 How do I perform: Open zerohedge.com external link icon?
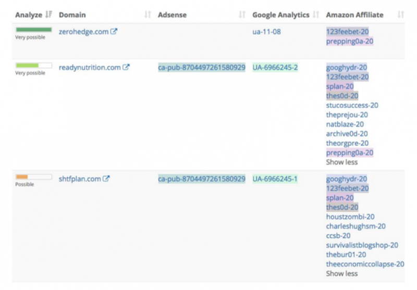tap(114, 31)
